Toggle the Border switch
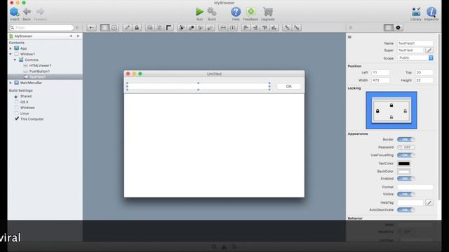The height and width of the screenshot is (252, 449). coord(406,140)
